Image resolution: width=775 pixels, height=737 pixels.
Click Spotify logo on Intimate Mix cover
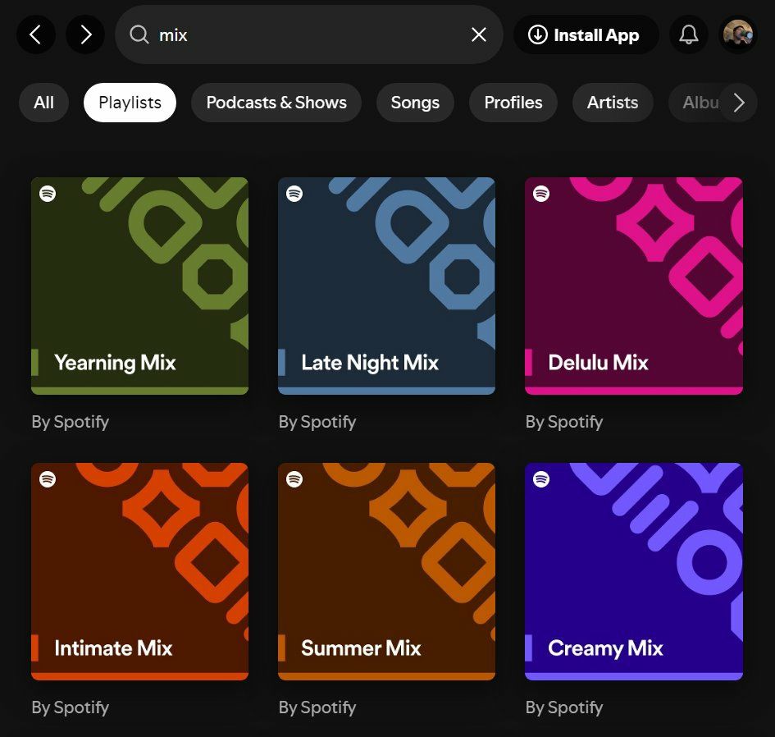click(48, 478)
